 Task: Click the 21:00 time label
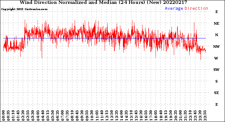[x=180, y=116]
